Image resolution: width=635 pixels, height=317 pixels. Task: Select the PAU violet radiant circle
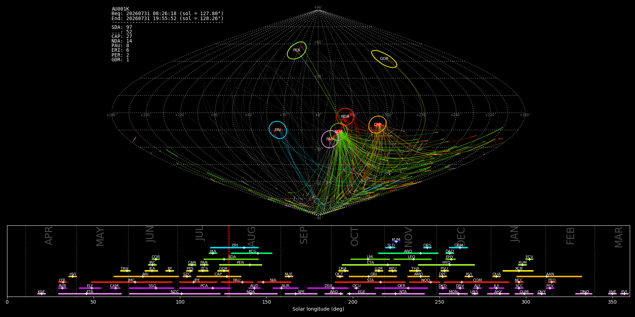pyautogui.click(x=330, y=139)
